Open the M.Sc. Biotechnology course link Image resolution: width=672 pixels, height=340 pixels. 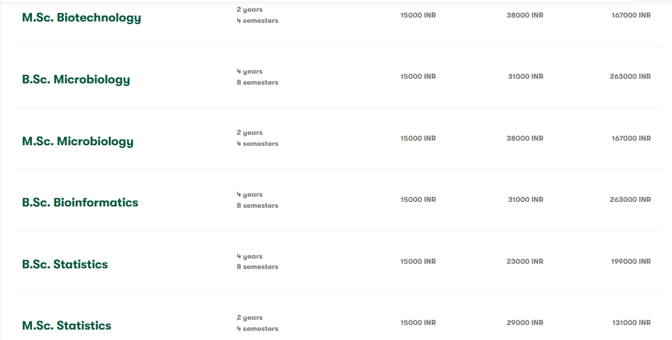(x=81, y=18)
